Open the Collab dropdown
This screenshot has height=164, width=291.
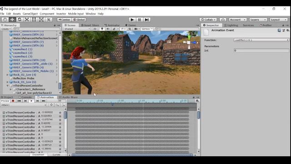(x=208, y=20)
